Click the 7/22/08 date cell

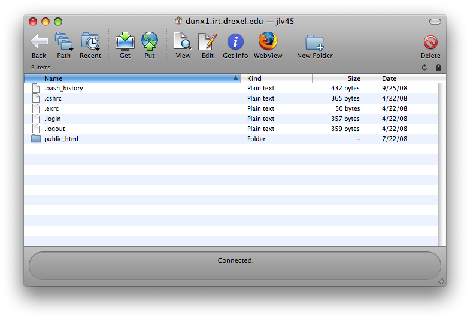point(395,139)
